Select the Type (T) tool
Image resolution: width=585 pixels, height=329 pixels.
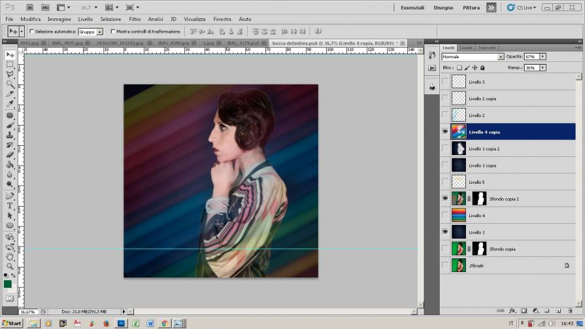[10, 205]
